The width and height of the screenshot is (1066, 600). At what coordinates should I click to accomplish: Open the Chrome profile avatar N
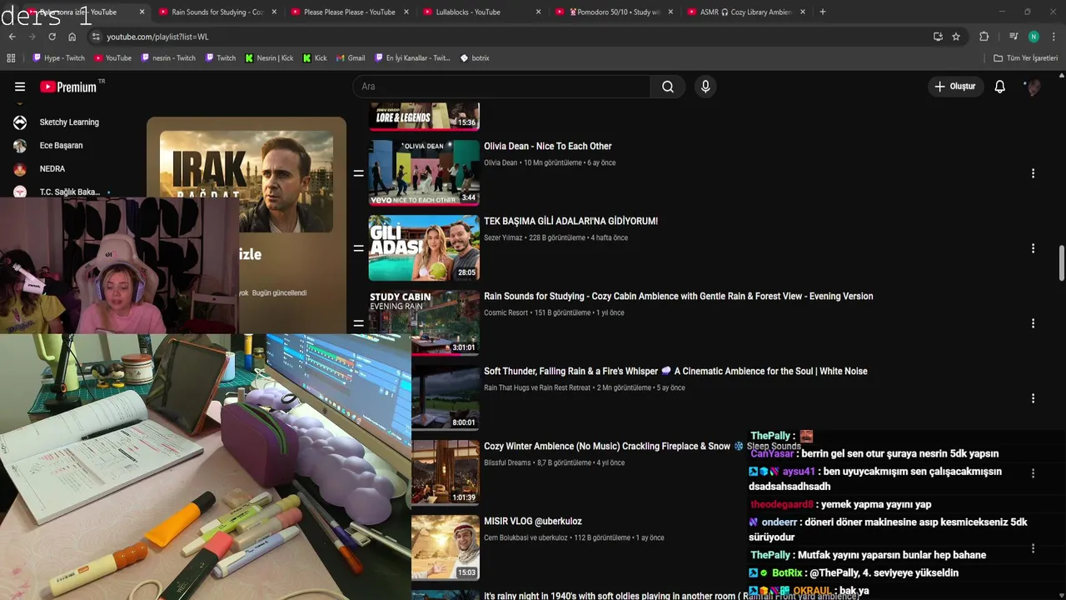pos(1034,37)
